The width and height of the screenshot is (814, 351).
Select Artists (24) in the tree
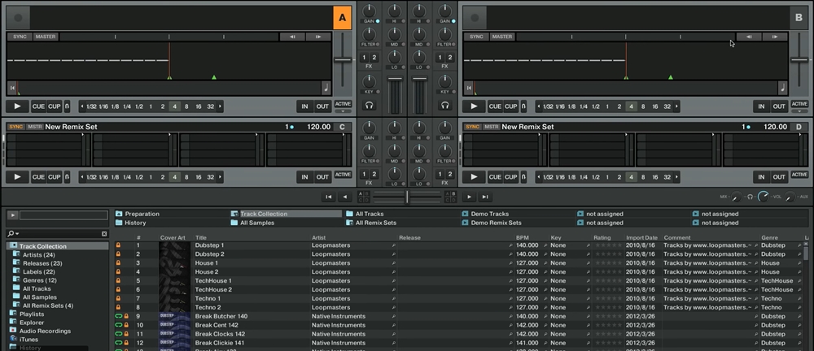coord(38,255)
